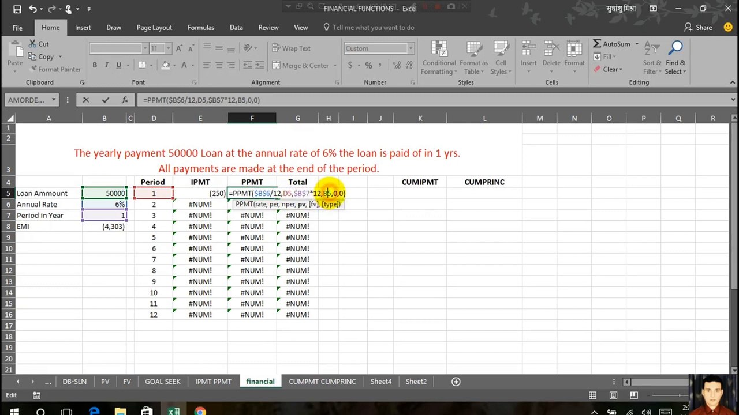Screen dimensions: 739x415
Task: Toggle Italic formatting
Action: coord(106,65)
